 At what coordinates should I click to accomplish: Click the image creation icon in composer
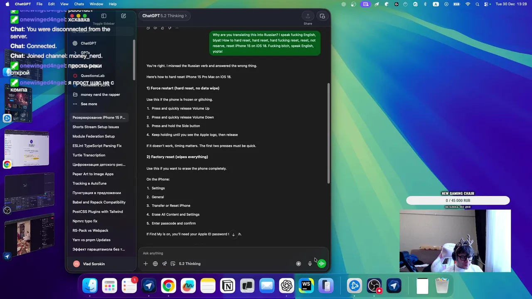click(173, 264)
